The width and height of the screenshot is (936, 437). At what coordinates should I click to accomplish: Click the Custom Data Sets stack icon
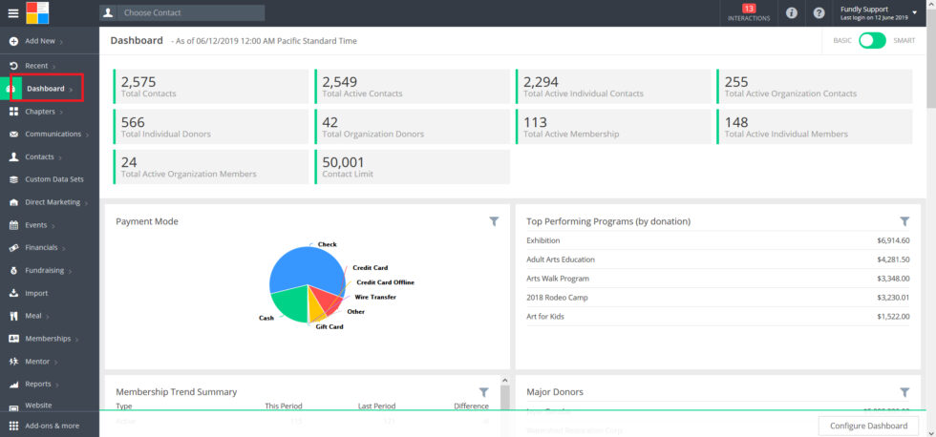(x=13, y=179)
